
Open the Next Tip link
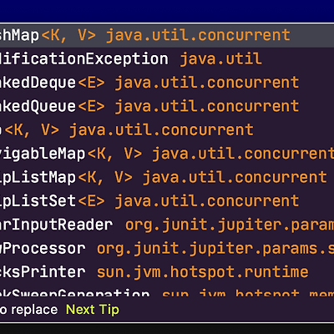coord(93,310)
